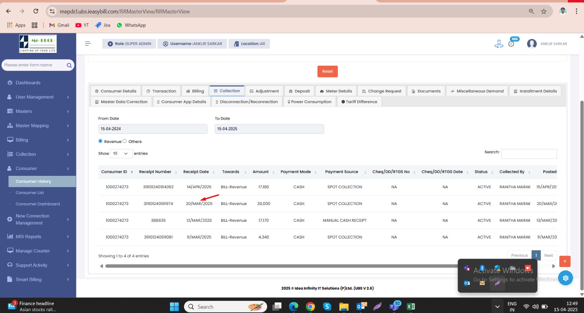The height and width of the screenshot is (313, 584).
Task: Bookmark this page with star icon
Action: point(544,11)
